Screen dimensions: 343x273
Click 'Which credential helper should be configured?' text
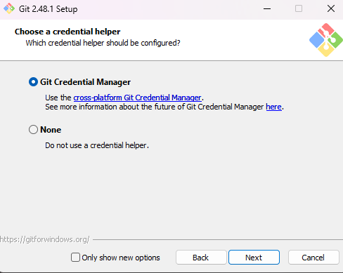(x=103, y=43)
